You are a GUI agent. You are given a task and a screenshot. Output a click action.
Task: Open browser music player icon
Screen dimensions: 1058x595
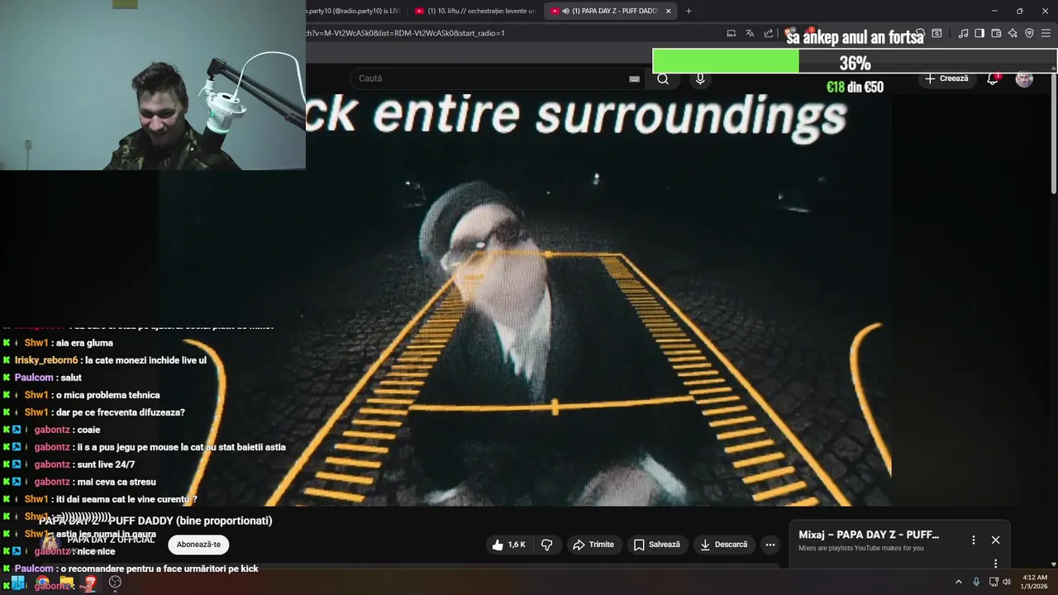[x=963, y=33]
